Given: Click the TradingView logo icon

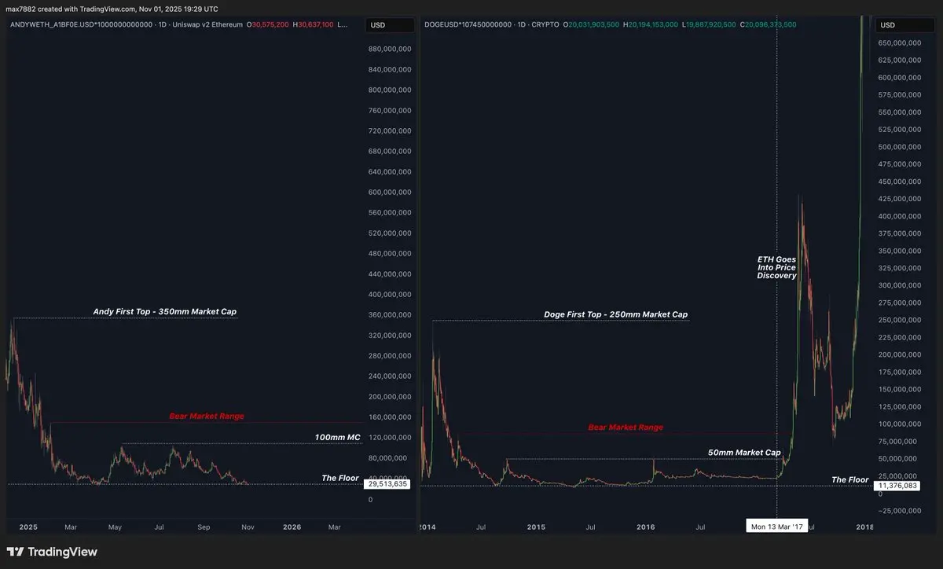Looking at the screenshot, I should [x=15, y=552].
